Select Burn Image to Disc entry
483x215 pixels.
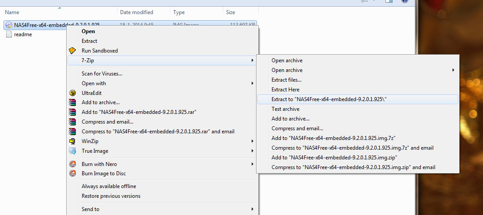[104, 174]
